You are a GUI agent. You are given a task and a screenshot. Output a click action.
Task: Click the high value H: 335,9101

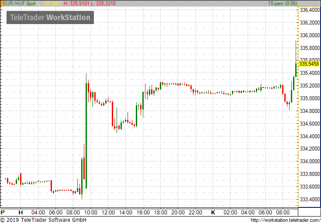click(76, 3)
